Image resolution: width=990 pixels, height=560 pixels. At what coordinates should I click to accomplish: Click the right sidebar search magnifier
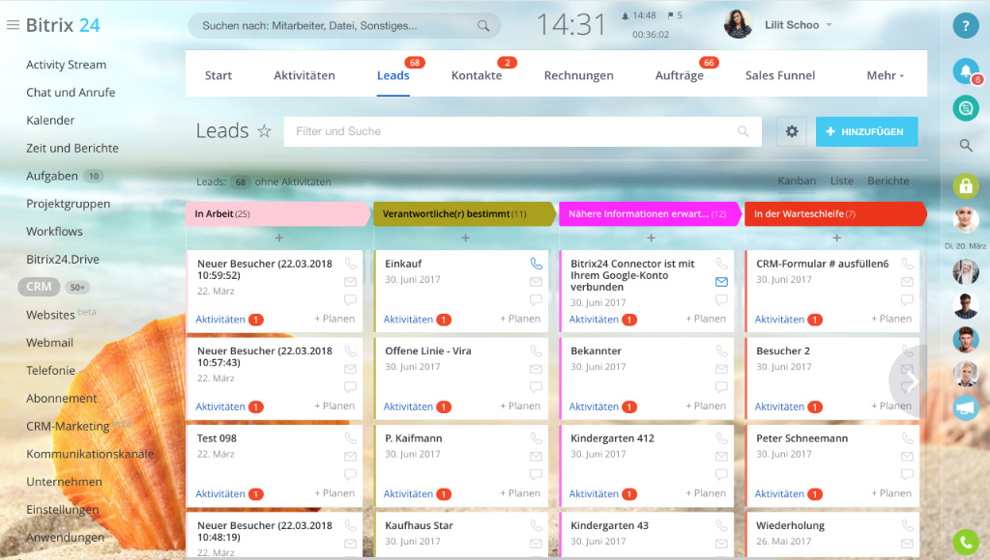point(966,146)
